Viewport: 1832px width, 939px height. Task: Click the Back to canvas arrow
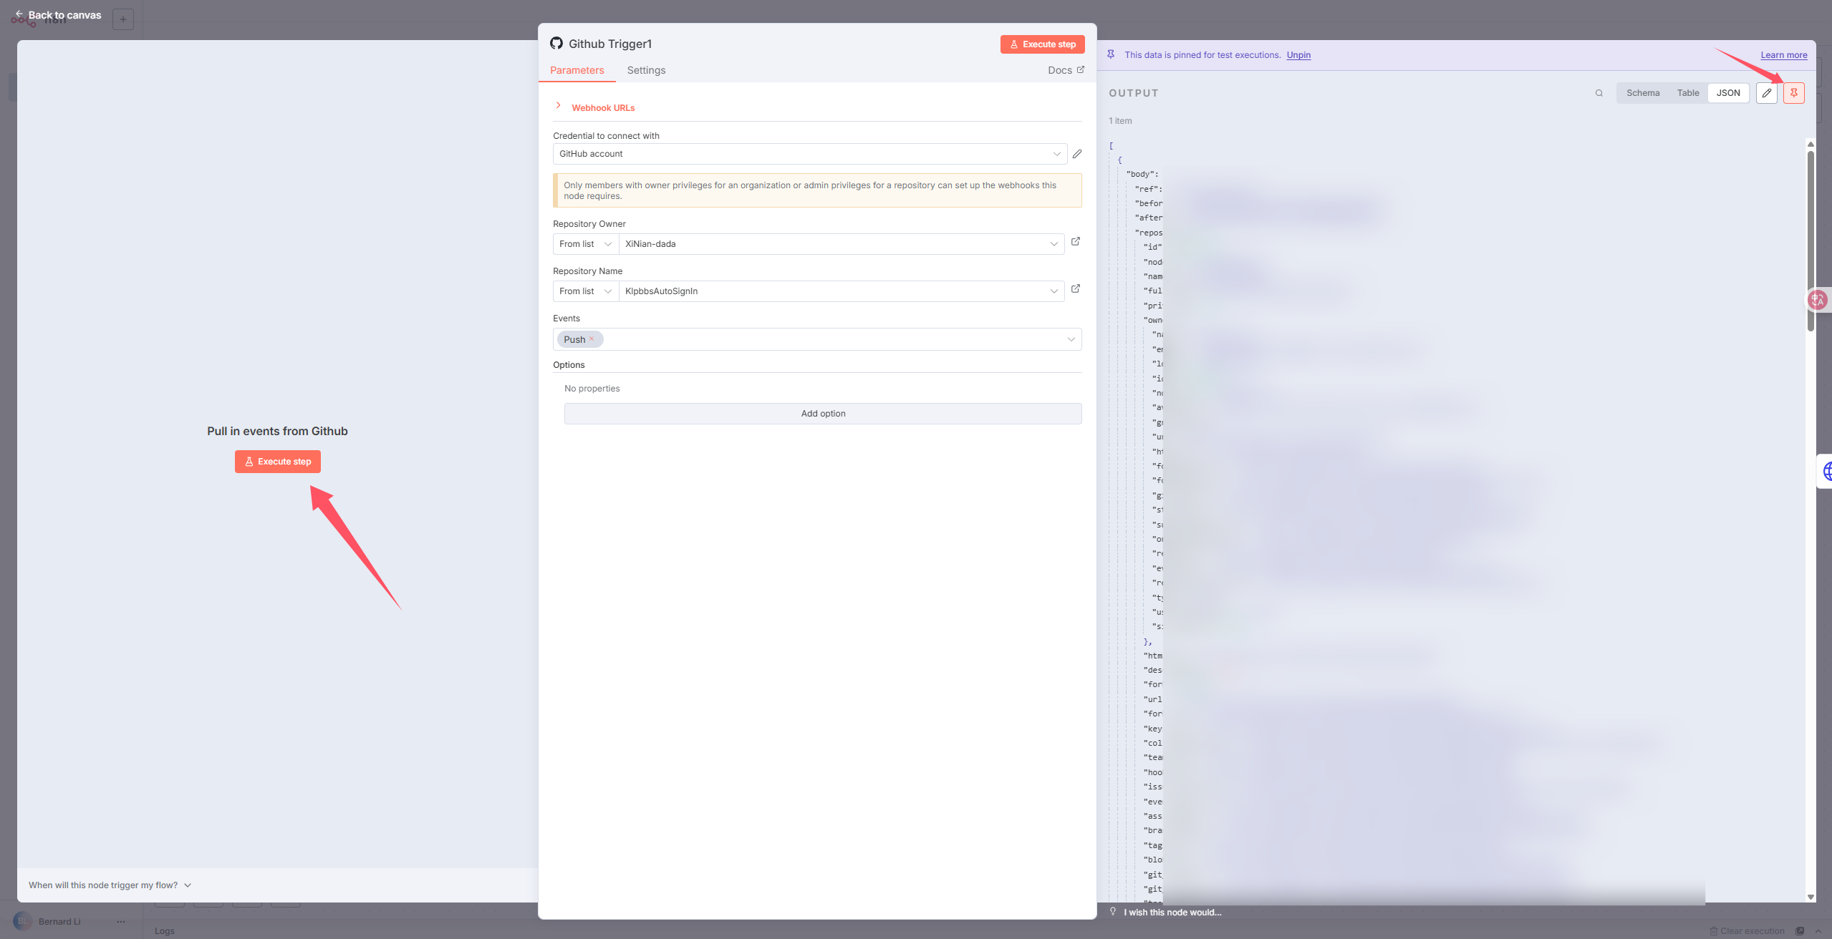click(19, 14)
